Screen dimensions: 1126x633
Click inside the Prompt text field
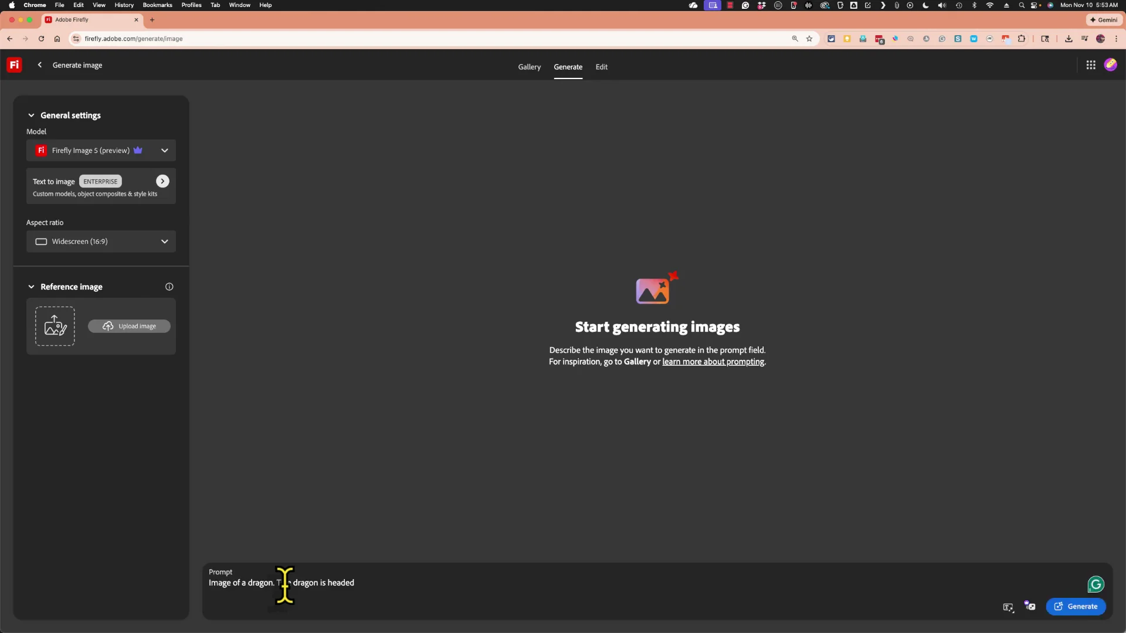click(x=411, y=583)
